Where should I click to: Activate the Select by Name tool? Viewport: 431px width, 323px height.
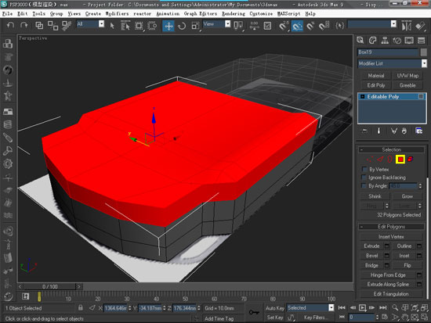point(125,26)
